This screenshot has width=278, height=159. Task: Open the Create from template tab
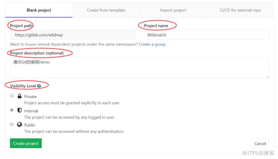(x=106, y=10)
